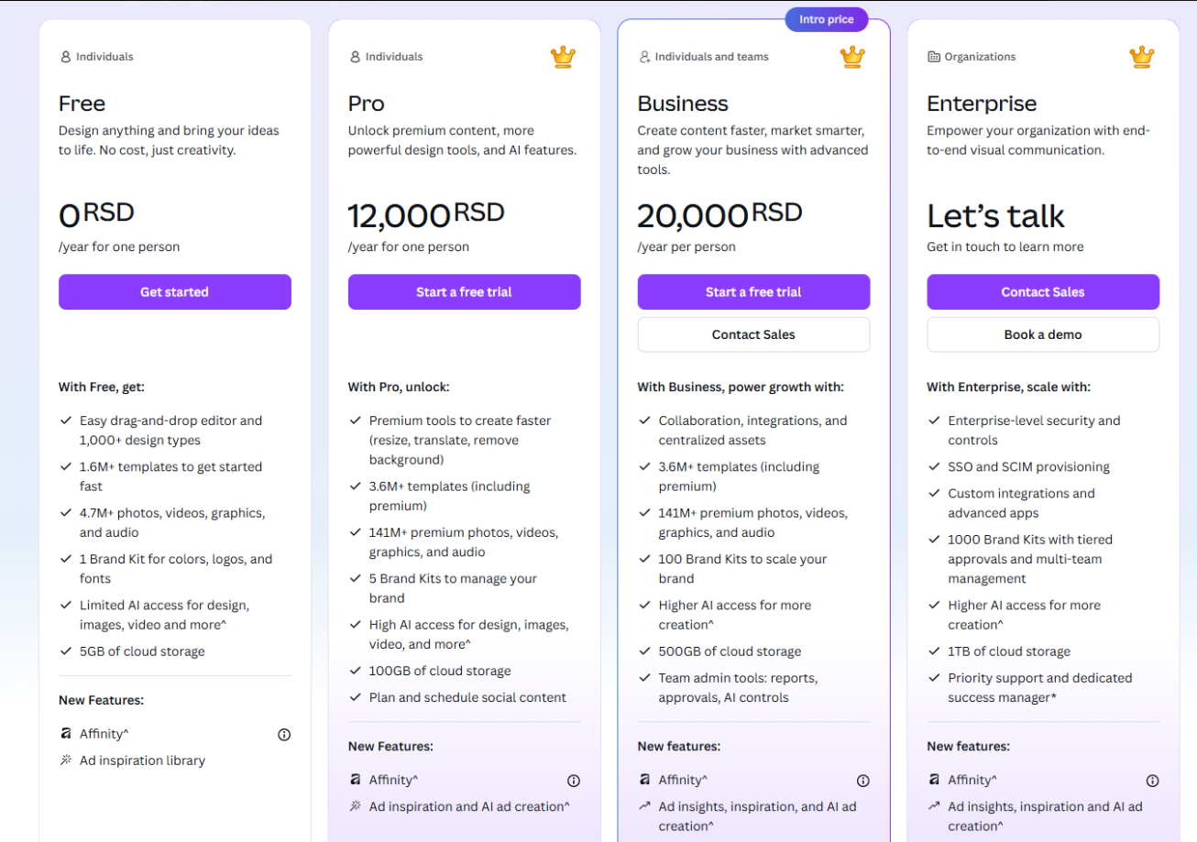Click the crown icon on the Business card

[852, 57]
